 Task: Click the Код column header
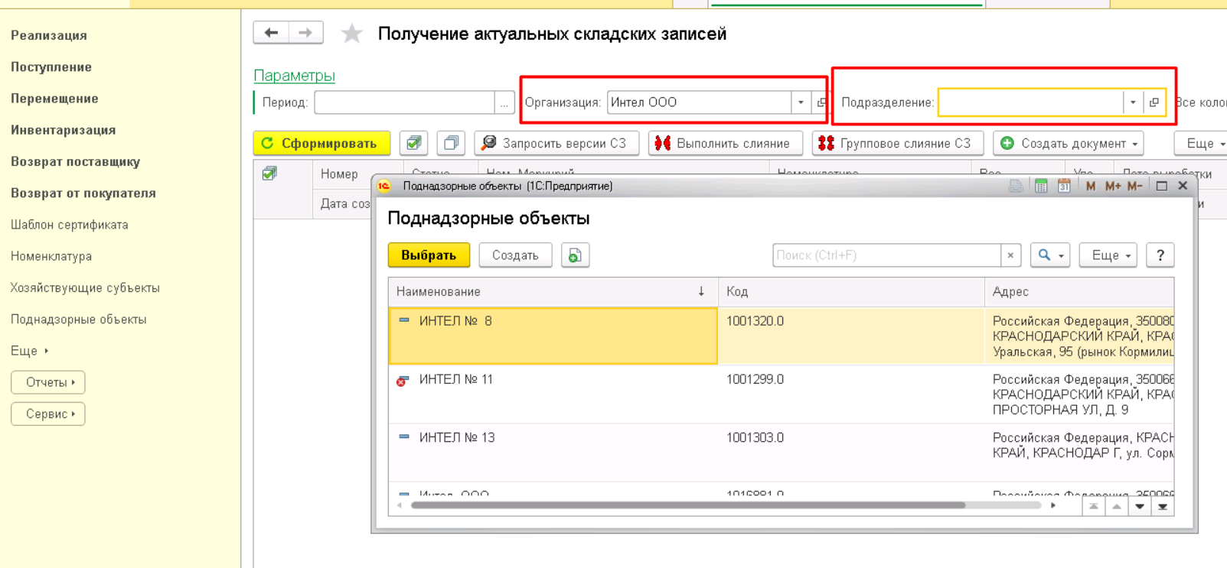click(x=851, y=292)
